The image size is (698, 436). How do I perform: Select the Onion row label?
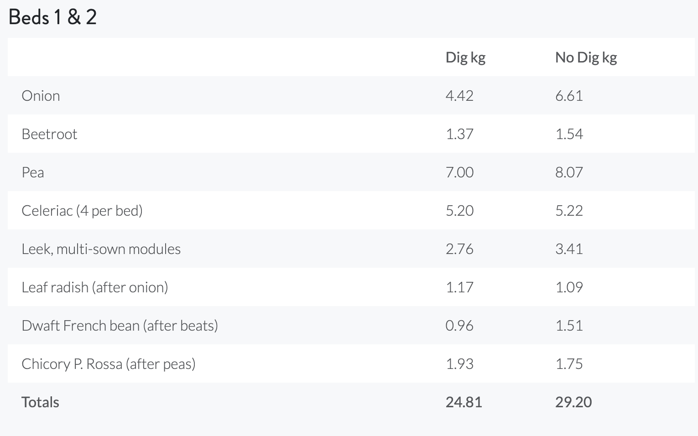coord(41,96)
